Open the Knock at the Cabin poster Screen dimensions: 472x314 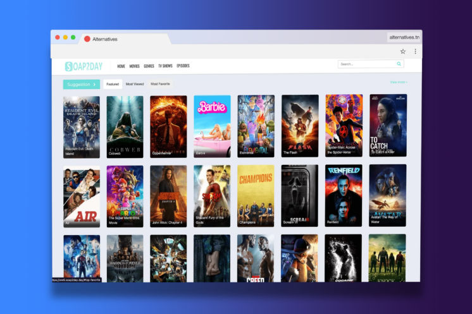coord(387,258)
